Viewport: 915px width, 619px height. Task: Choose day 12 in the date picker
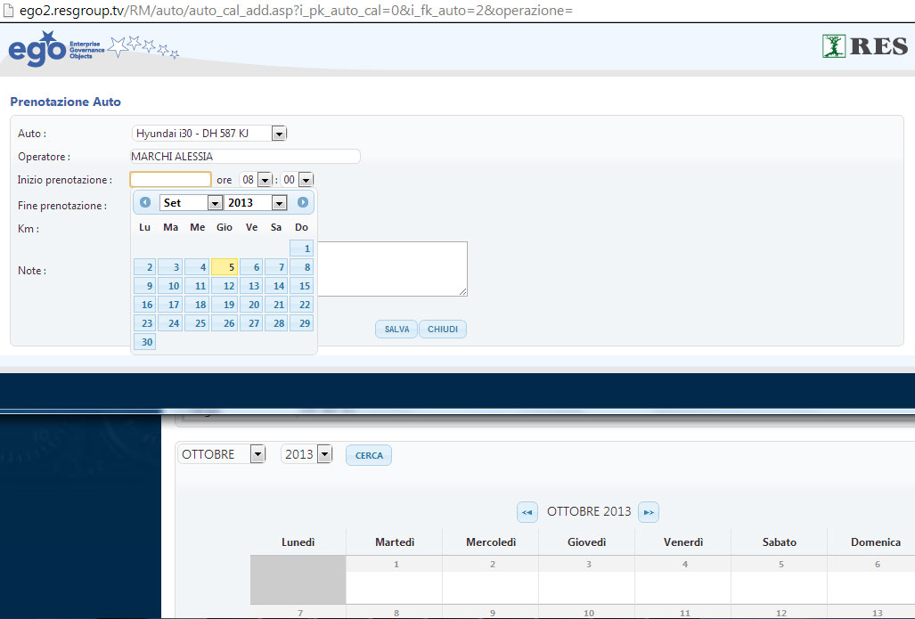[x=225, y=285]
